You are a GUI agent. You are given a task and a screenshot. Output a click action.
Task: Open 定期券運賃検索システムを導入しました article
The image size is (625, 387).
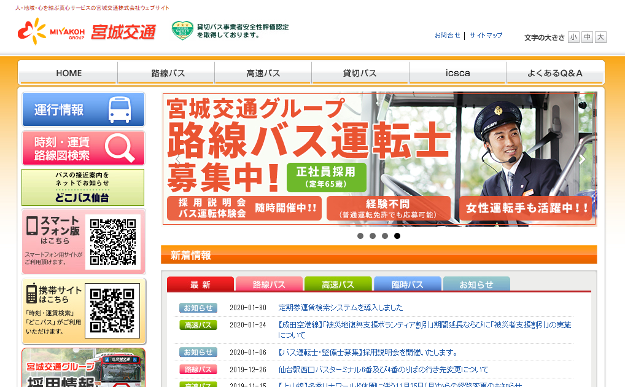coord(340,308)
